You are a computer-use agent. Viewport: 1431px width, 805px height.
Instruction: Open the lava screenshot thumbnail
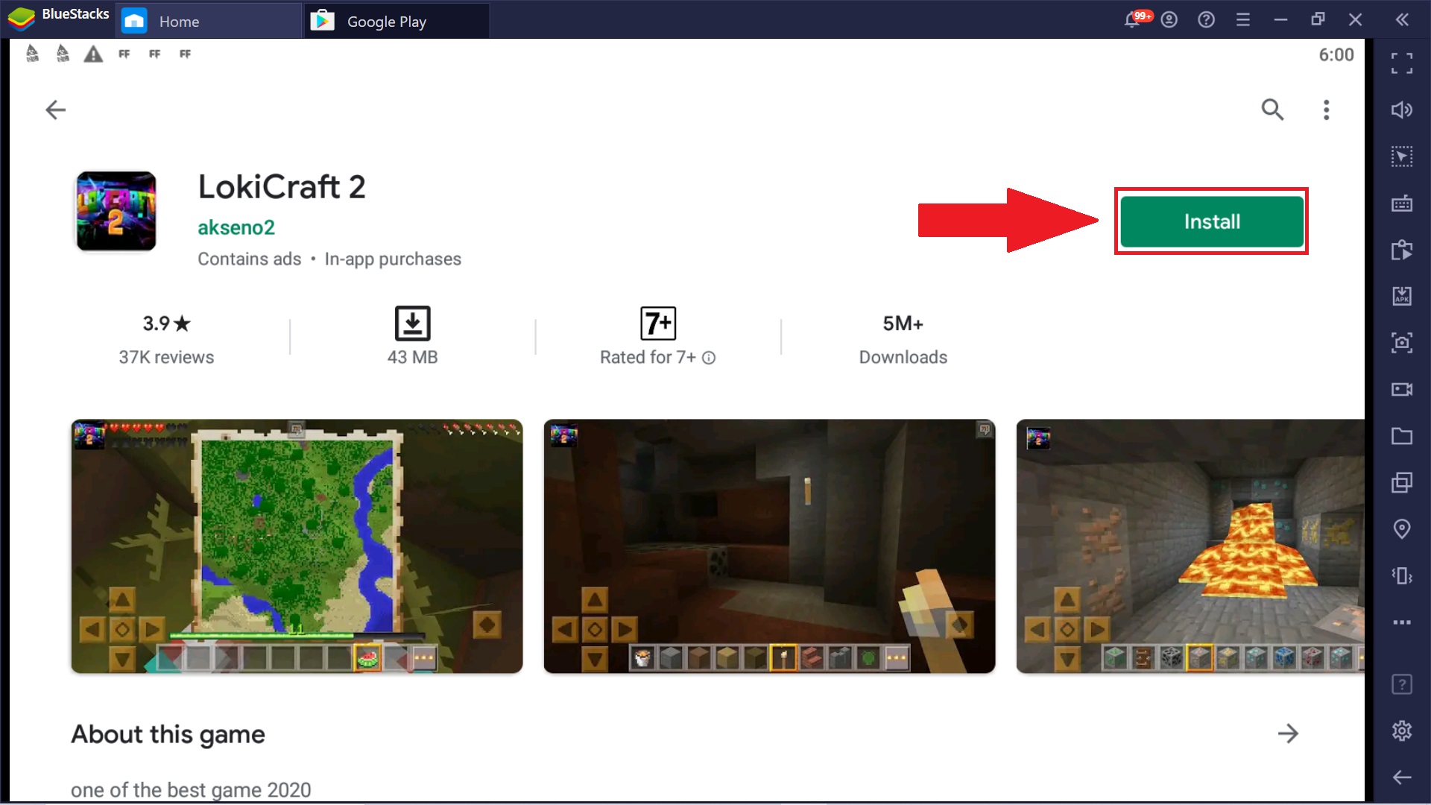pyautogui.click(x=1190, y=546)
